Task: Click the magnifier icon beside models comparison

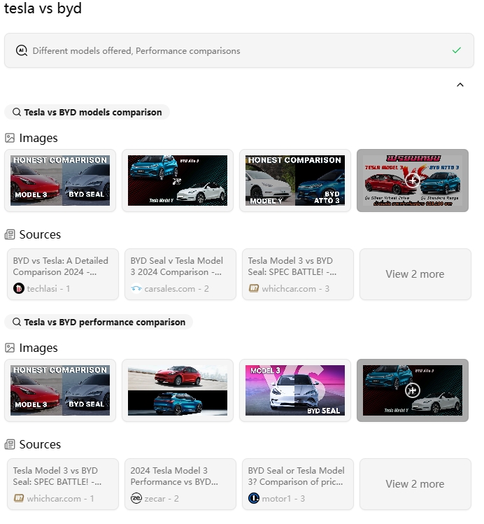Action: coord(17,112)
